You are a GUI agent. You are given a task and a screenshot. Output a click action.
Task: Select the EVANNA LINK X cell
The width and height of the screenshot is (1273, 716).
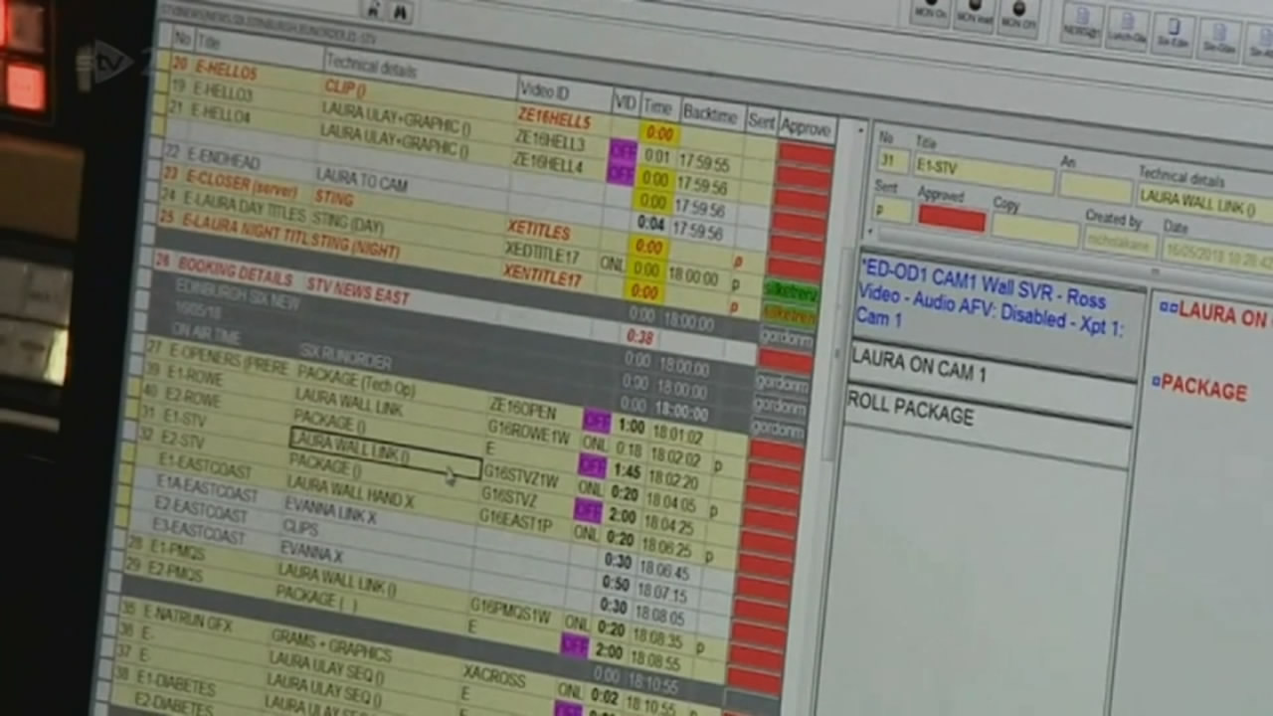click(x=330, y=510)
